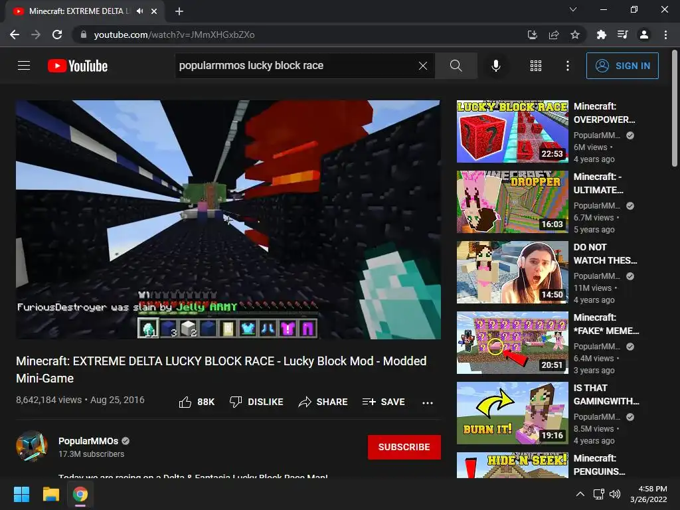Click inside the search input field
The height and width of the screenshot is (510, 680).
(297, 66)
